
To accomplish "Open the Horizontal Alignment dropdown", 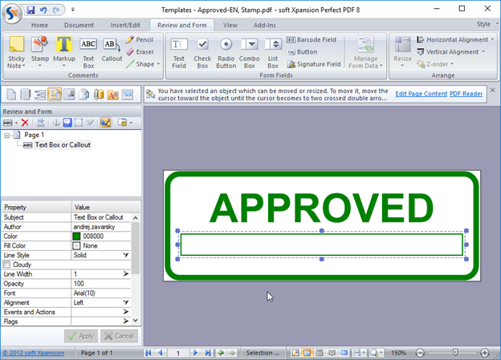I will point(452,39).
